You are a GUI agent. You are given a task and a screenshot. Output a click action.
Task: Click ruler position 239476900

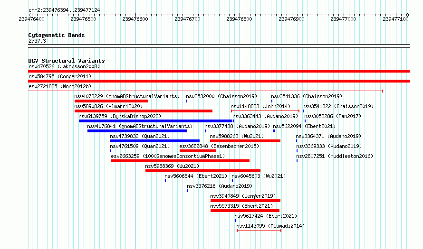291,19
